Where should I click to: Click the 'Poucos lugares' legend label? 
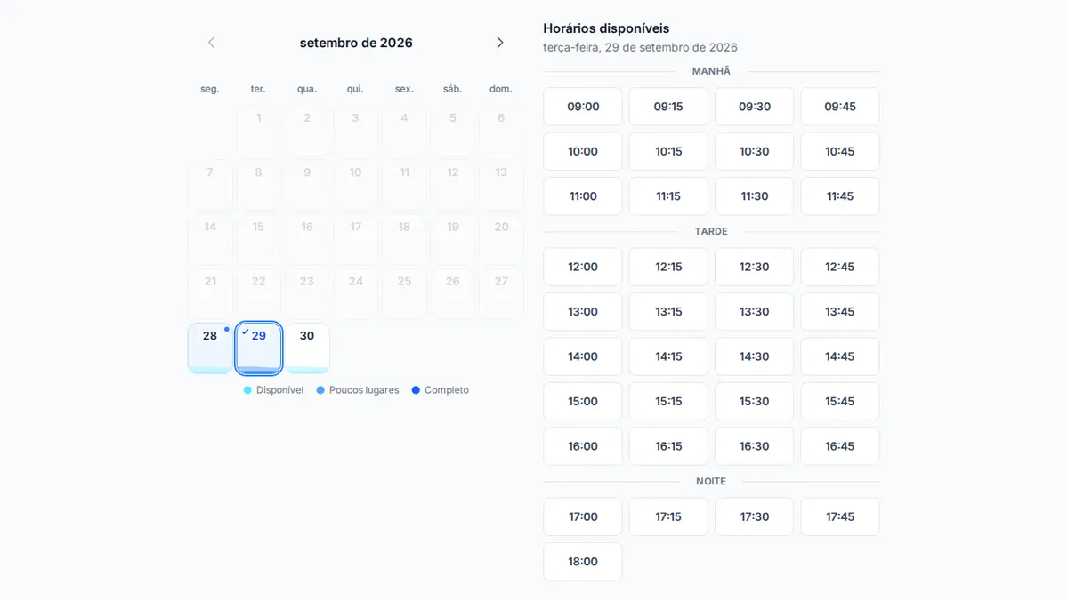364,390
